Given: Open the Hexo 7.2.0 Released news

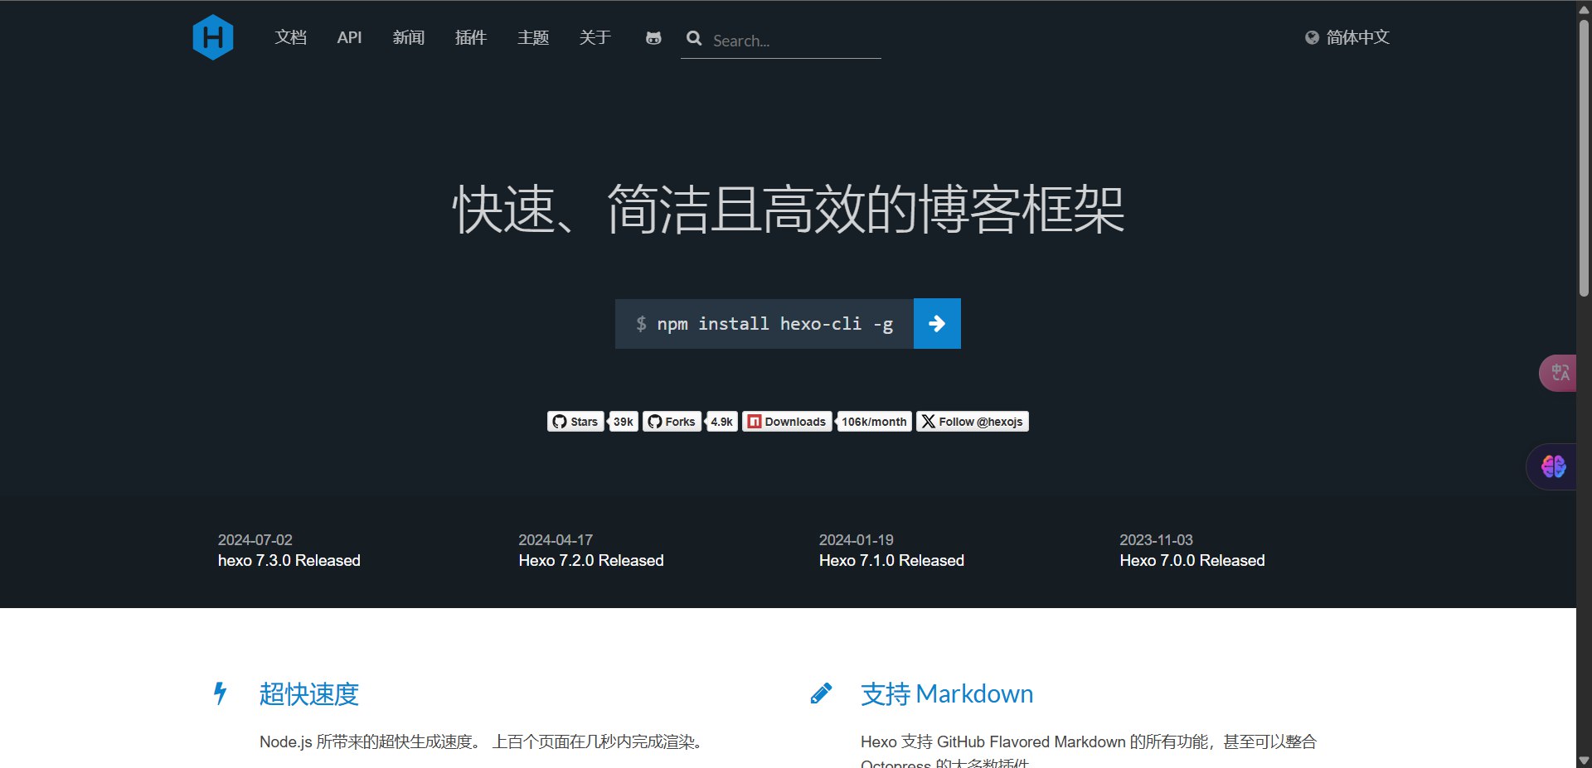Looking at the screenshot, I should click(x=591, y=560).
